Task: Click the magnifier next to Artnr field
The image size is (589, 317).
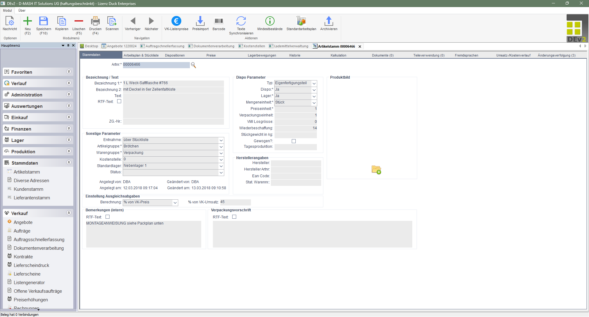Action: [193, 65]
